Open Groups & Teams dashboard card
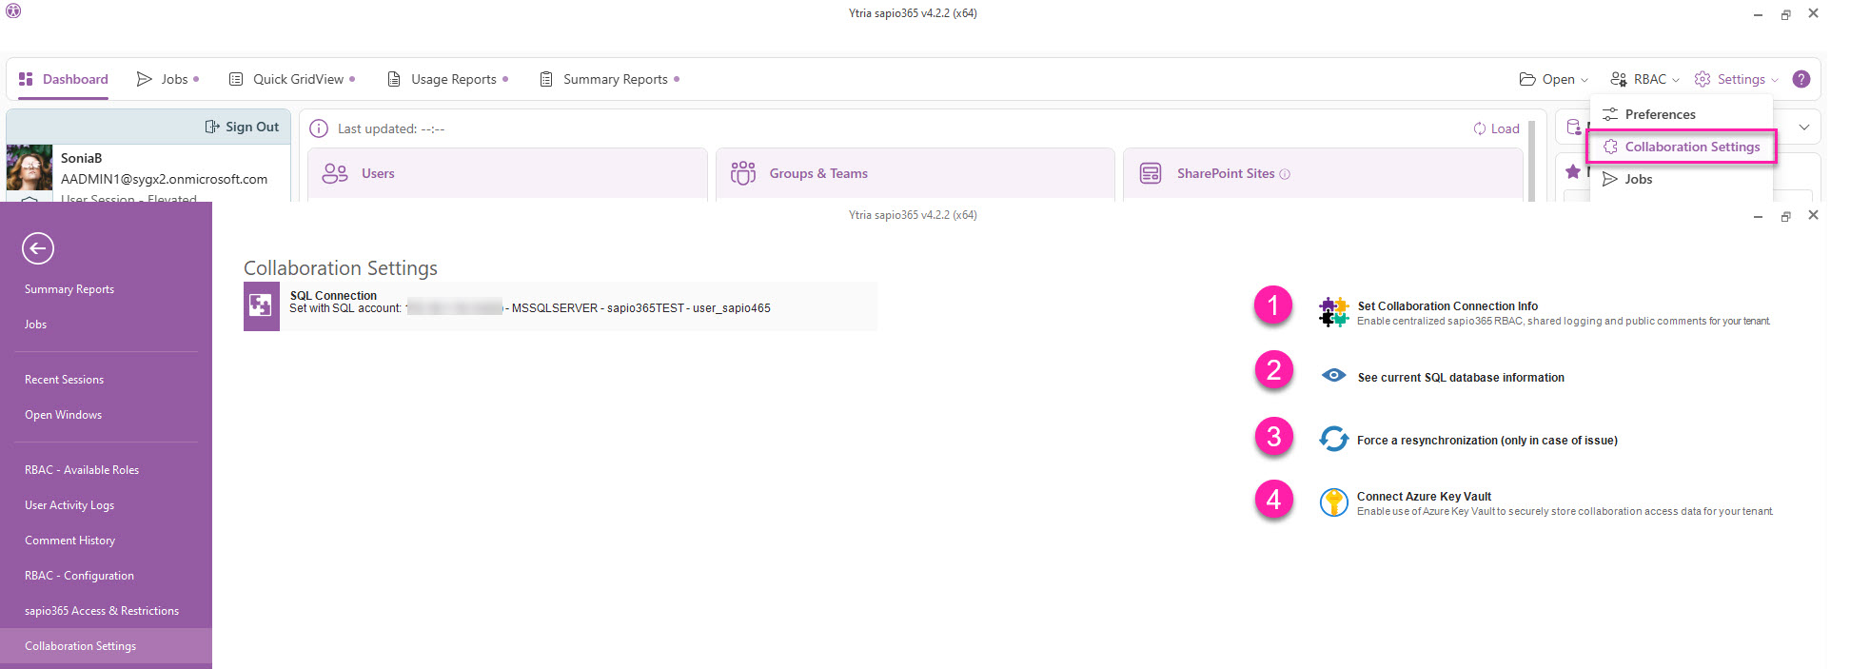The image size is (1870, 669). (x=915, y=173)
